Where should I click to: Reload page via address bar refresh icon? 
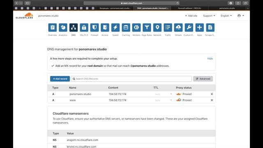(x=178, y=3)
